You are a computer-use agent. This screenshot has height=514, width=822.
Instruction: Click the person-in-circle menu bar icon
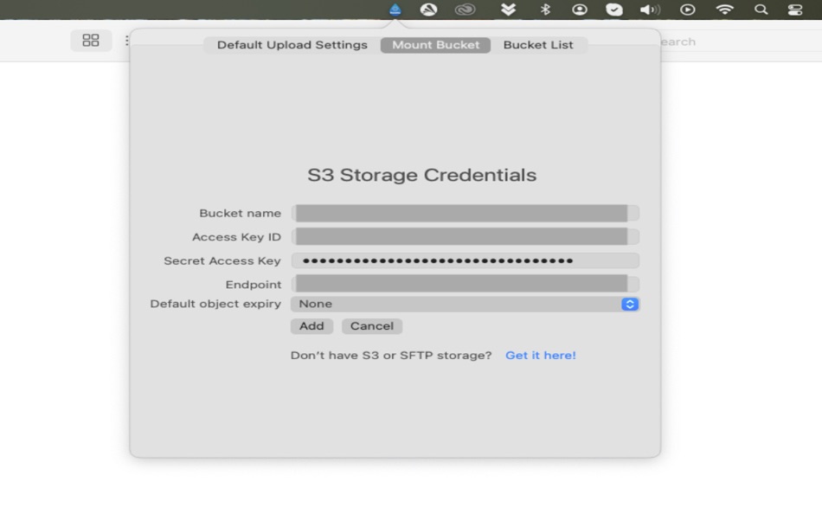pos(580,10)
